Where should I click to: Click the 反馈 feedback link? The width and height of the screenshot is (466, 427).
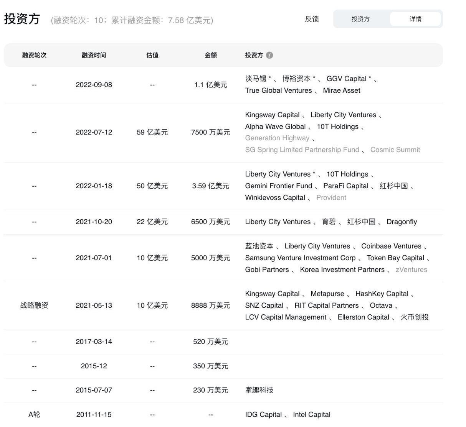(312, 19)
